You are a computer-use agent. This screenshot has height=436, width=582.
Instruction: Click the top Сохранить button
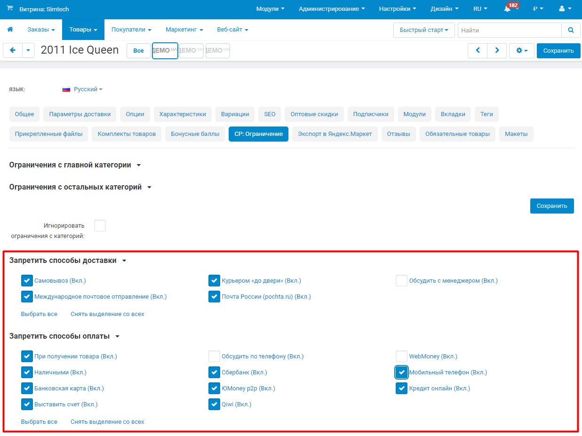(x=558, y=51)
